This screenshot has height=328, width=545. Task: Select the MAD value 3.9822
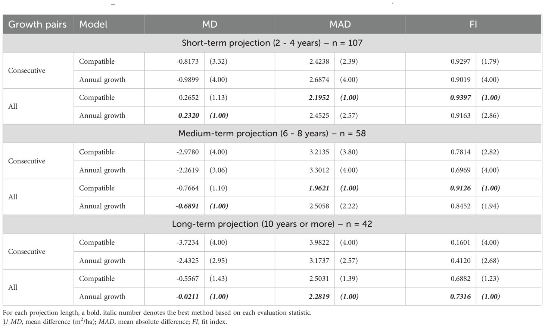pos(319,242)
